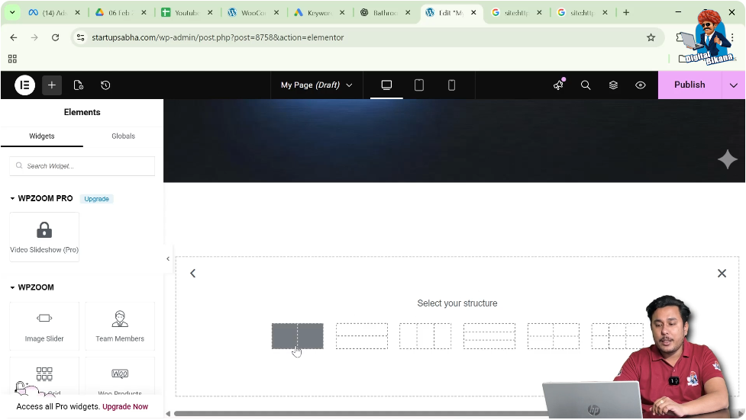Choose the two-by-two grid structure
746x420 pixels.
(x=554, y=336)
